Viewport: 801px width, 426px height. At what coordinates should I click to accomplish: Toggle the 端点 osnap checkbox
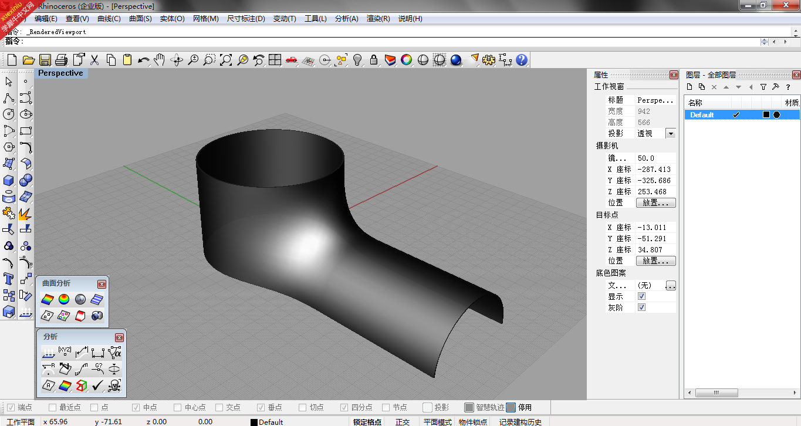coord(11,407)
